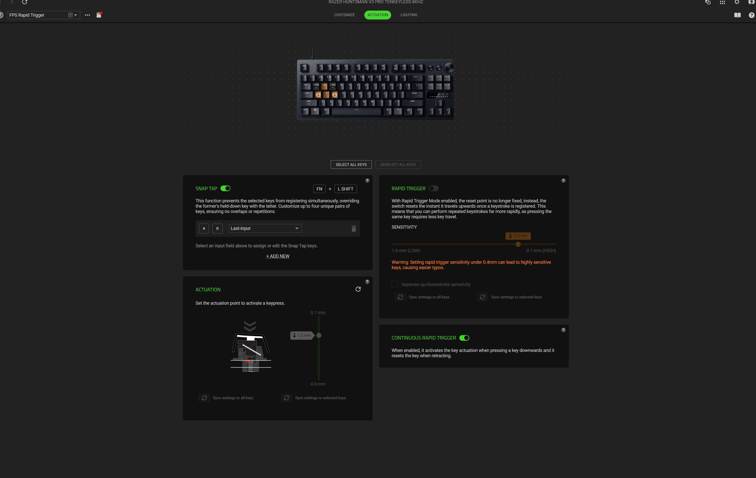The height and width of the screenshot is (478, 756).
Task: Turn off the Snap Tap toggle
Action: click(x=225, y=188)
